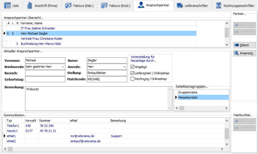Image resolution: width=258 pixels, height=154 pixels.
Task: Click the Etikett label tag icon
Action: (237, 45)
